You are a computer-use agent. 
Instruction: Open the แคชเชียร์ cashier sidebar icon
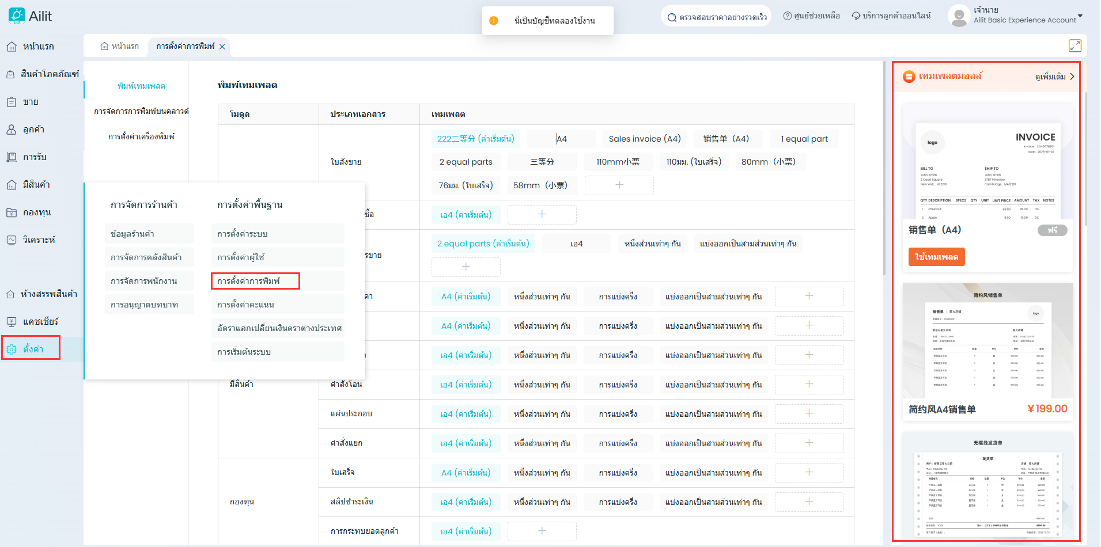pyautogui.click(x=12, y=322)
